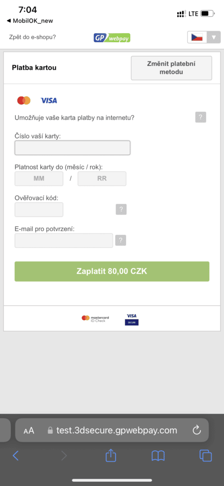Select the MM expiry month field
Image resolution: width=224 pixels, height=486 pixels.
click(x=39, y=178)
